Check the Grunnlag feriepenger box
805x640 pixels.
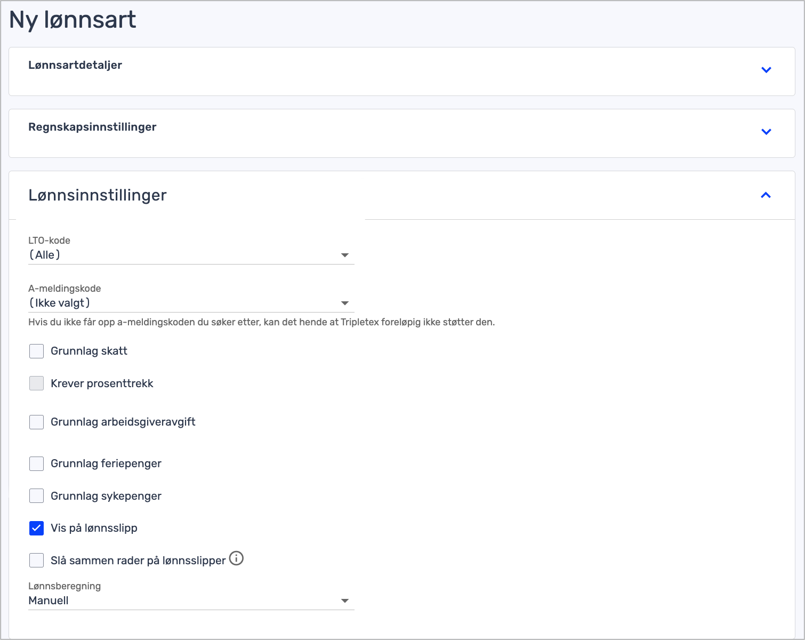point(36,463)
